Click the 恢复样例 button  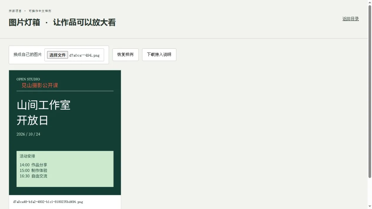[125, 55]
